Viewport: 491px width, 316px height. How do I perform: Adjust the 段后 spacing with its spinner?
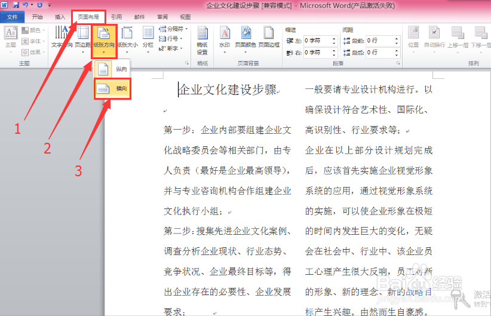click(x=397, y=53)
